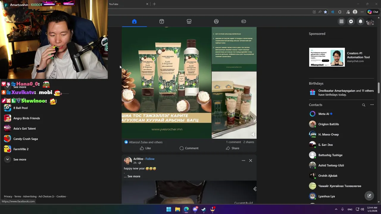The width and height of the screenshot is (381, 214).
Task: Click the read aloud icon in address bar
Action: click(x=320, y=12)
